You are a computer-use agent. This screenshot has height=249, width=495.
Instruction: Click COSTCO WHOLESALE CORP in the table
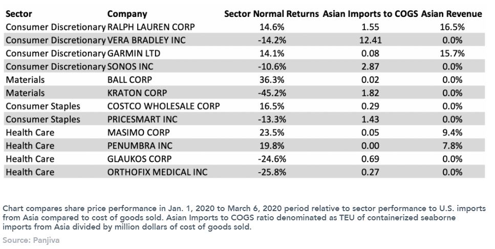[x=163, y=106]
